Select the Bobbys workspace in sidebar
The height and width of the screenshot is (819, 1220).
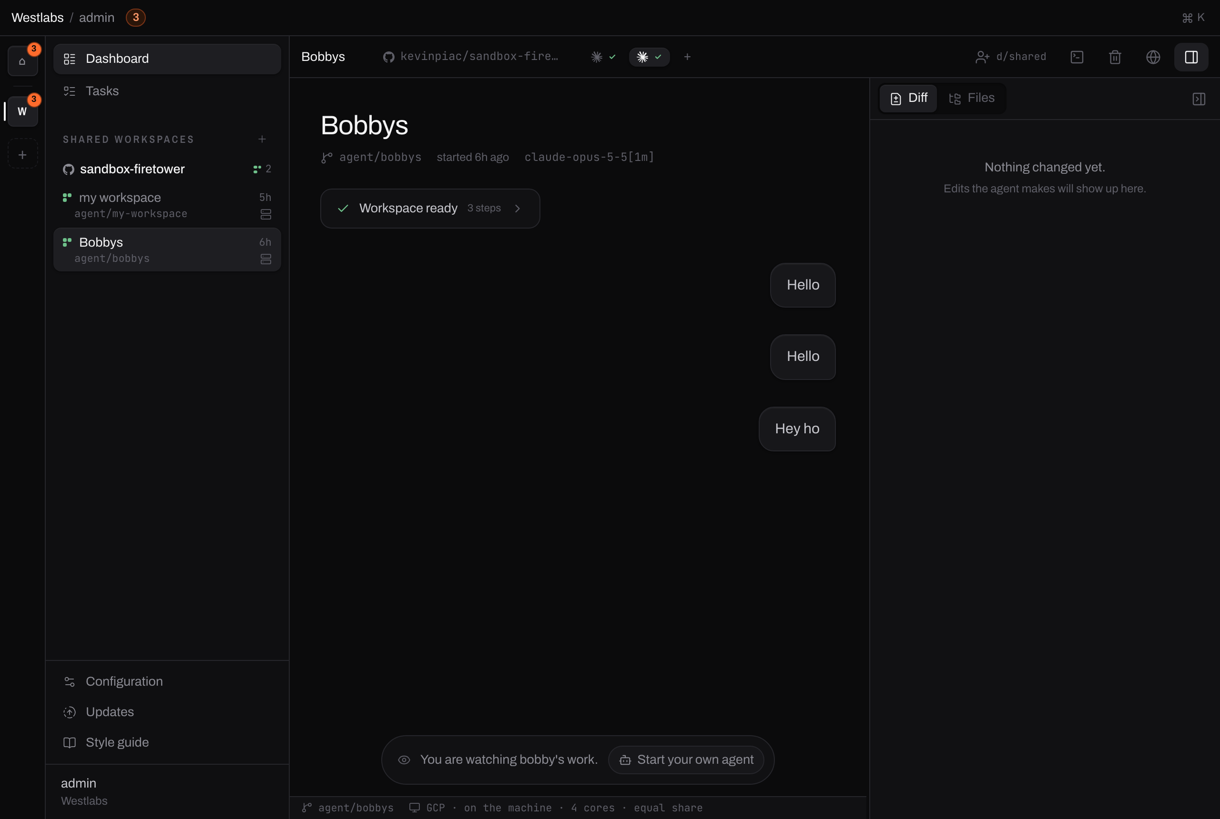tap(167, 250)
